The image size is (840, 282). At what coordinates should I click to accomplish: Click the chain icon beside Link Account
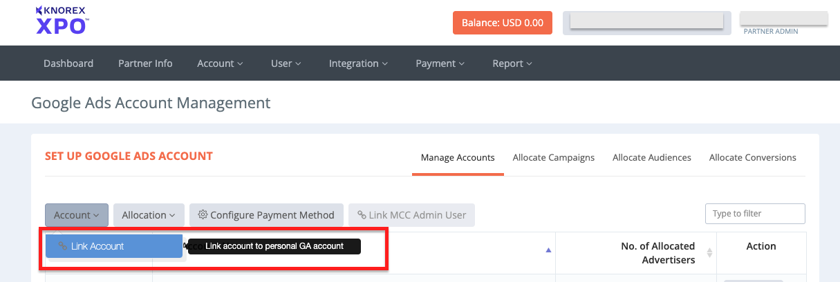point(63,246)
